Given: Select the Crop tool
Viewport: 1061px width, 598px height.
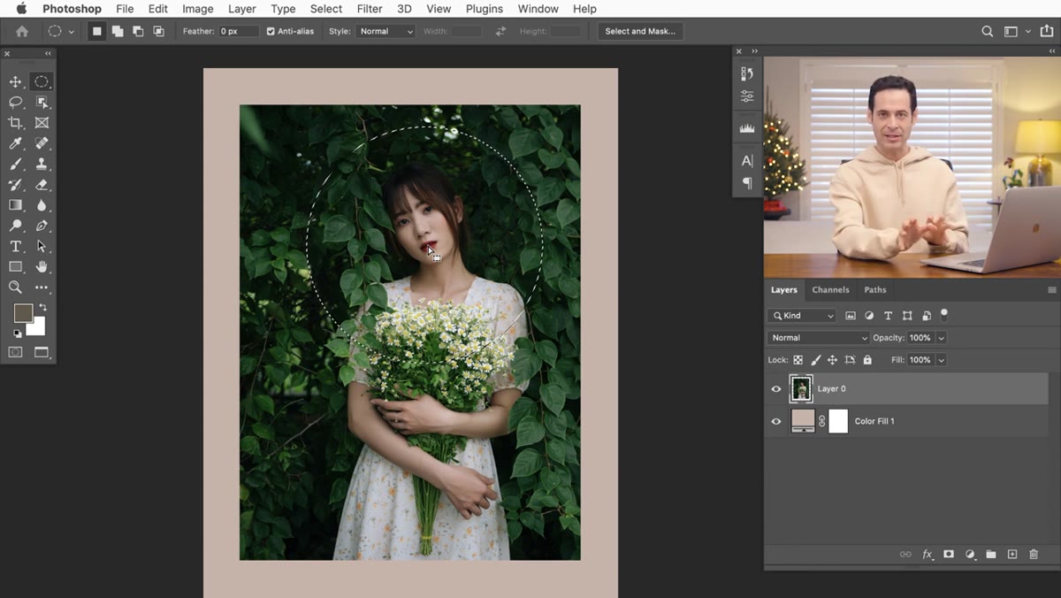Looking at the screenshot, I should 15,123.
